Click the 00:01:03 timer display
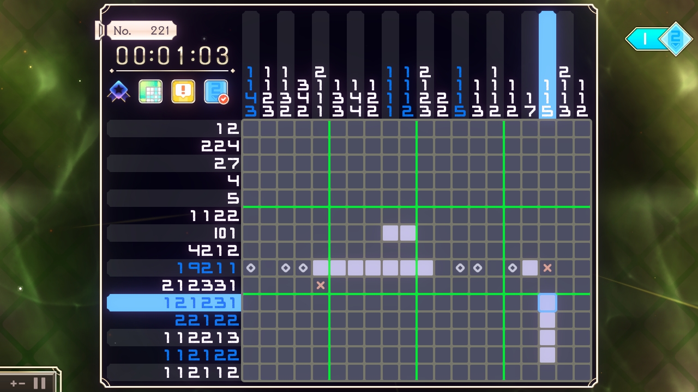The width and height of the screenshot is (698, 392). point(172,55)
